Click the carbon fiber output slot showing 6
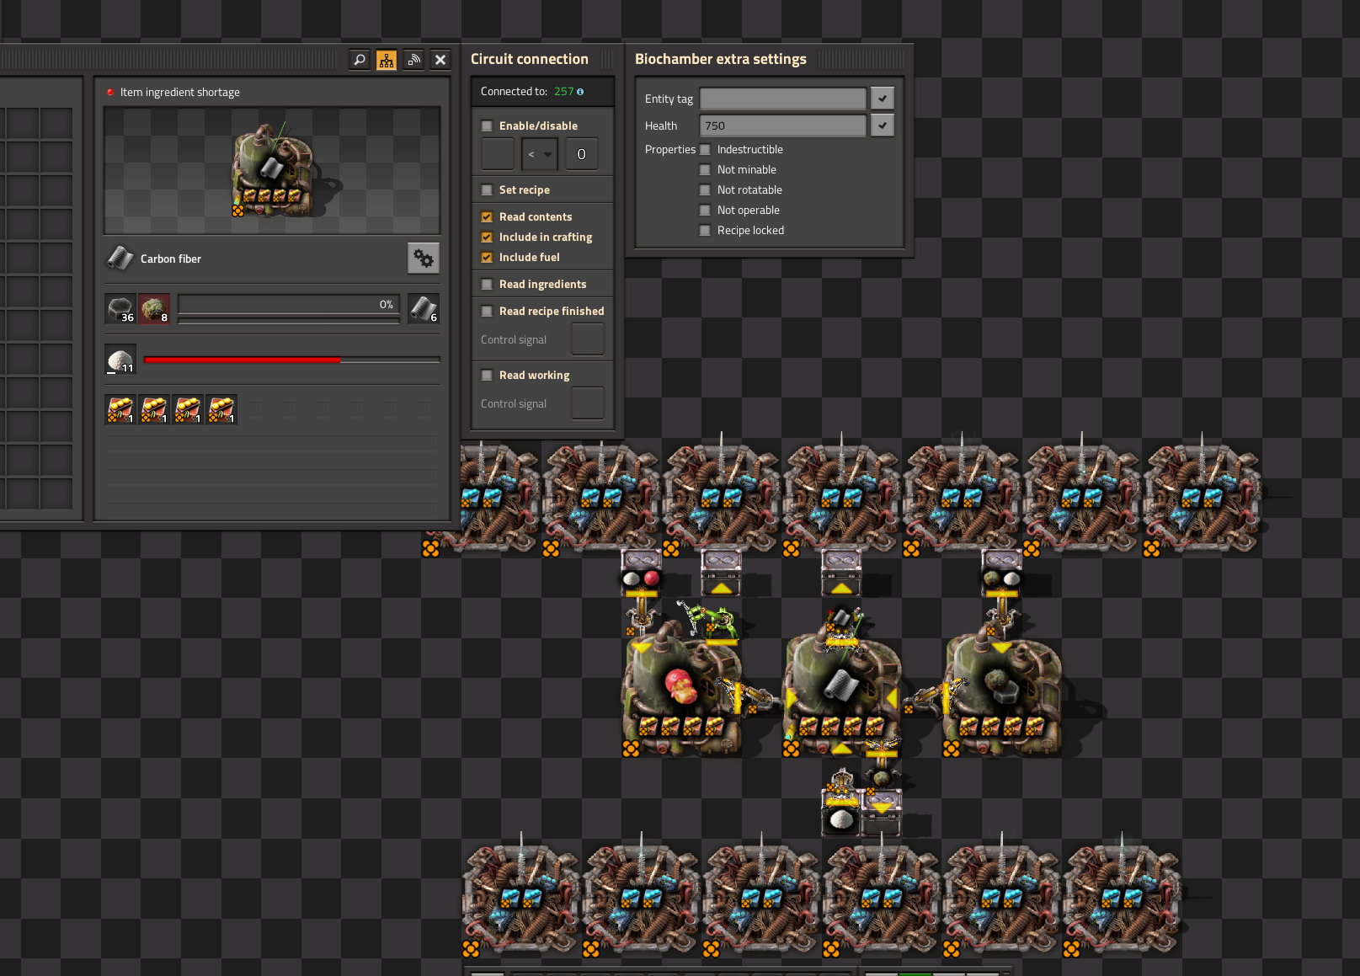This screenshot has width=1360, height=976. [x=424, y=309]
